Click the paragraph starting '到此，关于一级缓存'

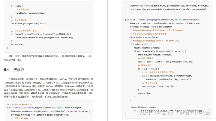(x=48, y=58)
